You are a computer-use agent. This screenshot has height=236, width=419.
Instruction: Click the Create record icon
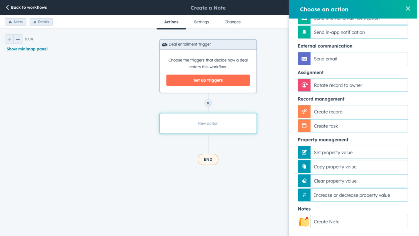[x=304, y=112]
